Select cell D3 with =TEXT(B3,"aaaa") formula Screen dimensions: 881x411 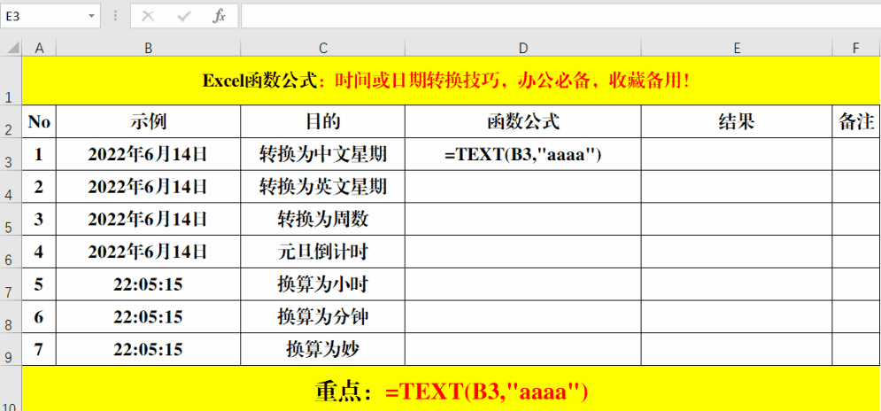pos(523,154)
